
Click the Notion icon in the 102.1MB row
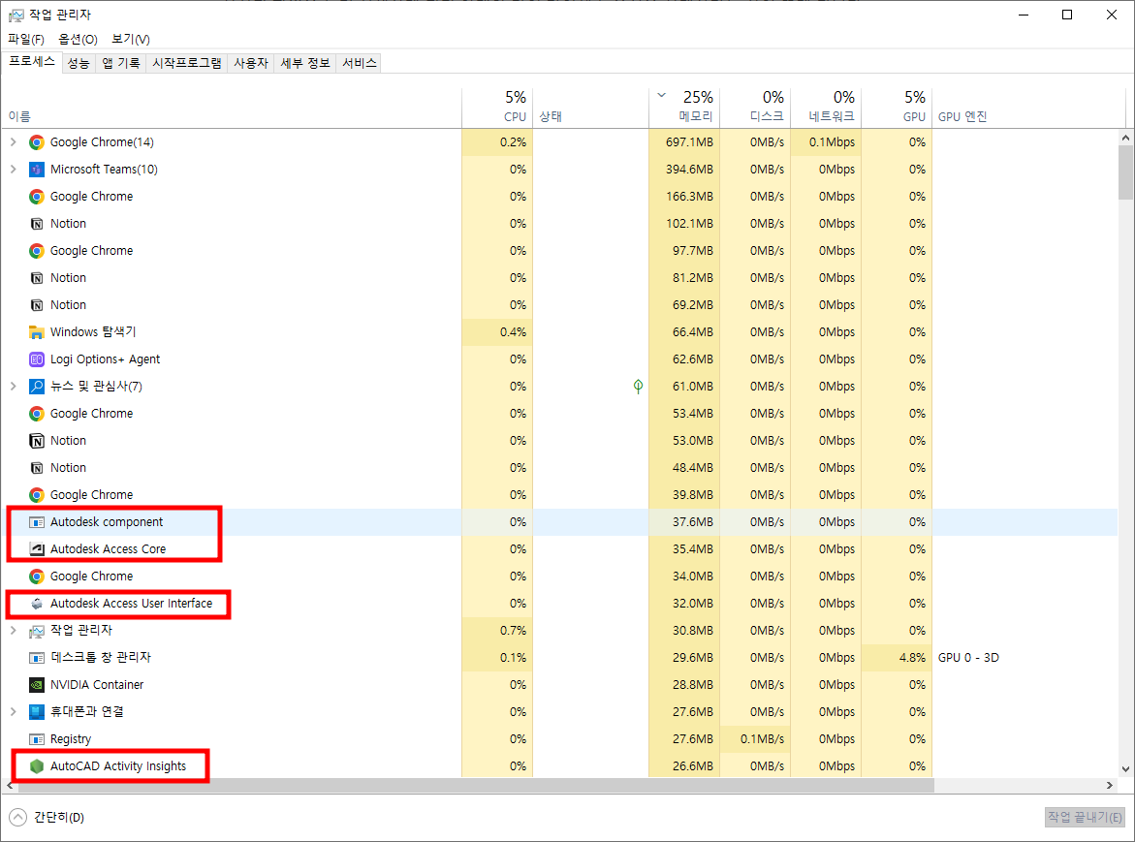coord(36,224)
